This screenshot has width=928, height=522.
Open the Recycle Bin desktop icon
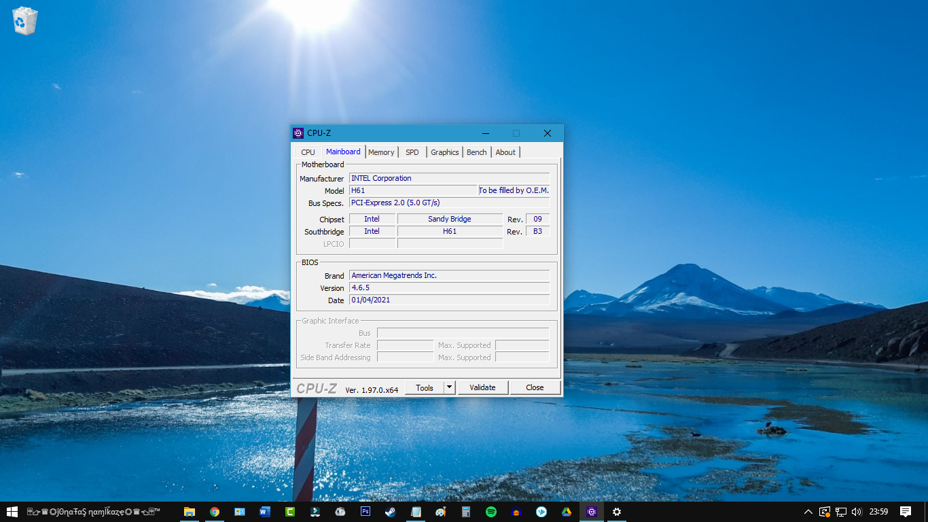[x=25, y=20]
